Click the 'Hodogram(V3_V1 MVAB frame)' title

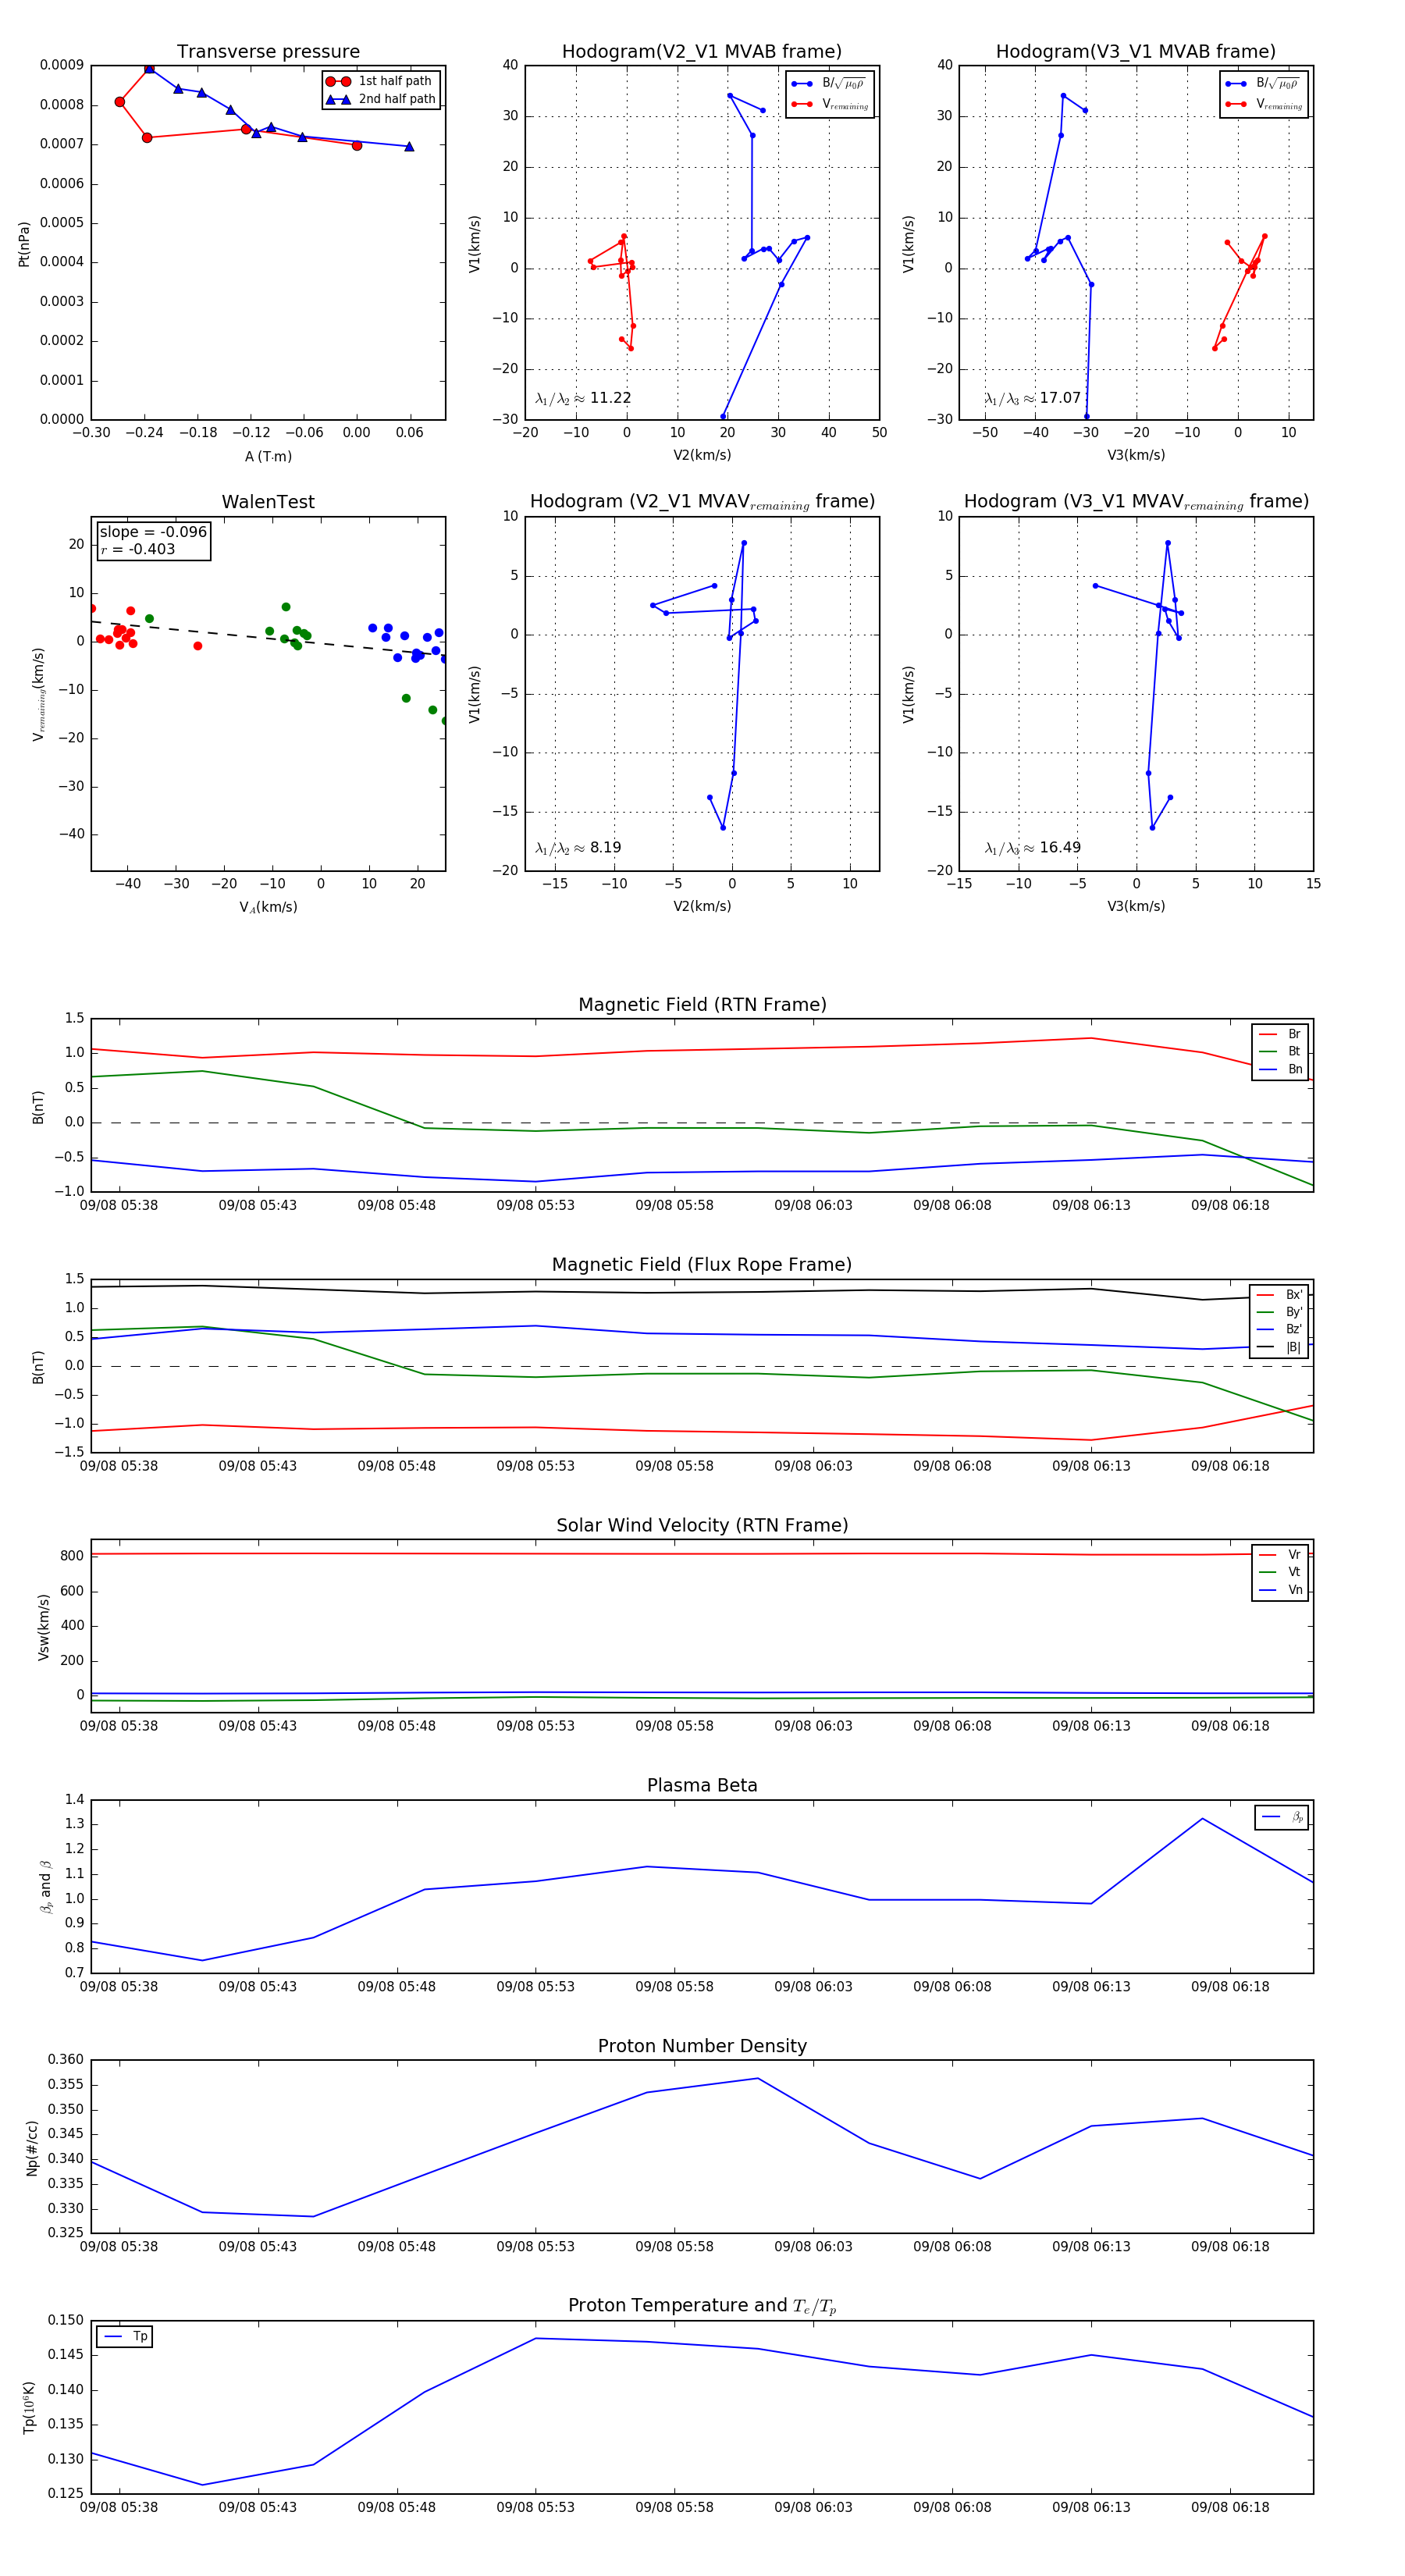pyautogui.click(x=1136, y=52)
